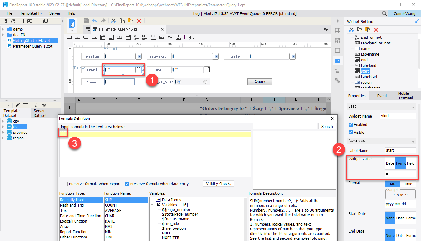This screenshot has height=241, width=421.
Task: Click the Query button on the report
Action: pos(260,82)
